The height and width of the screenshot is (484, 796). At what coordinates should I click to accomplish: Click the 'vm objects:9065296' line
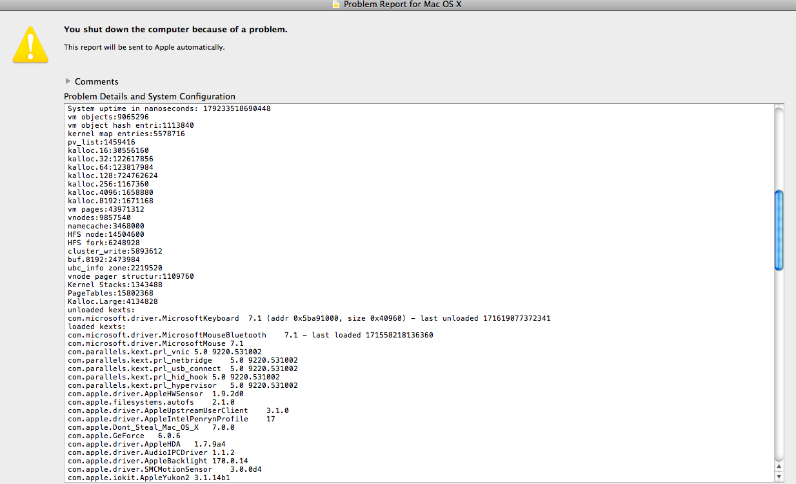(108, 117)
